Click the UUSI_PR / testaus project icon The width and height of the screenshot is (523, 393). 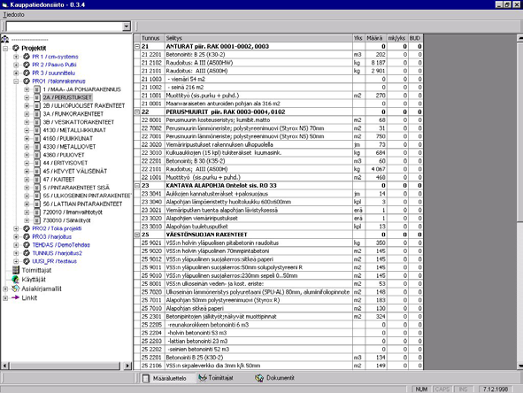pyautogui.click(x=27, y=261)
